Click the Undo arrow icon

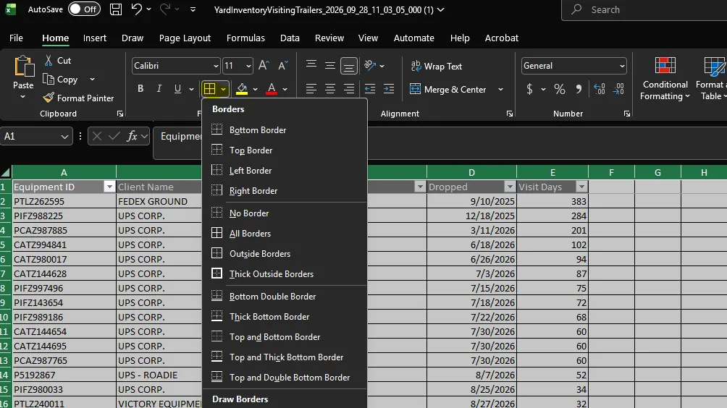point(136,9)
